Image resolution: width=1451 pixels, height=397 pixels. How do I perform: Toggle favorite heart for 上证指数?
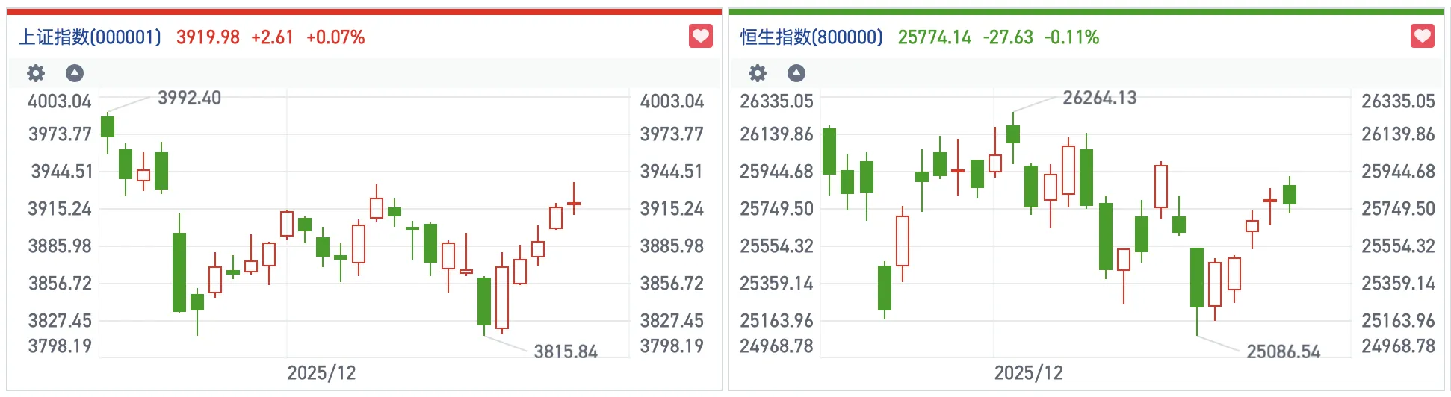tap(700, 36)
